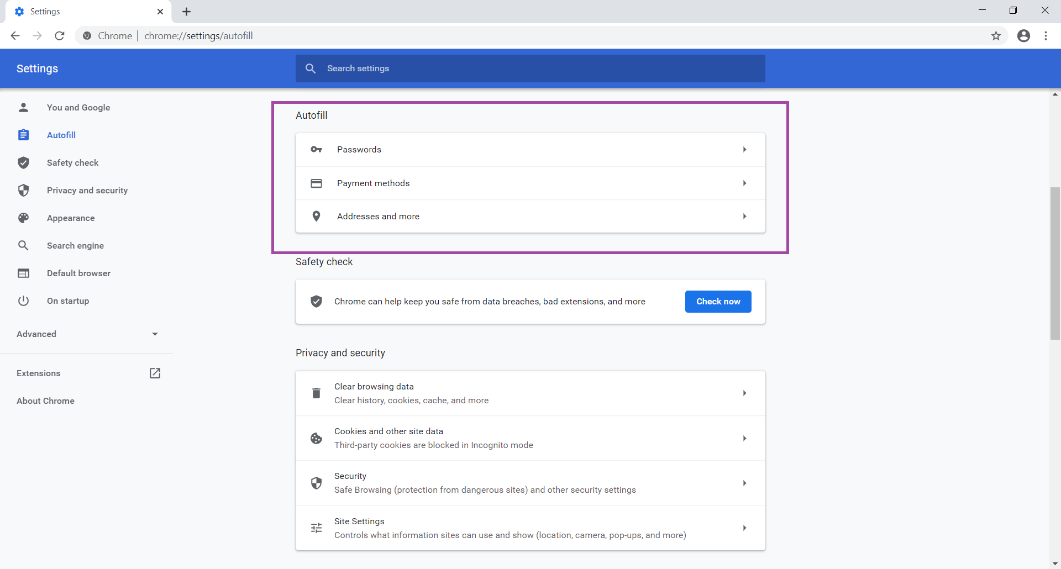Image resolution: width=1061 pixels, height=569 pixels.
Task: Open About Chrome
Action: 45,401
